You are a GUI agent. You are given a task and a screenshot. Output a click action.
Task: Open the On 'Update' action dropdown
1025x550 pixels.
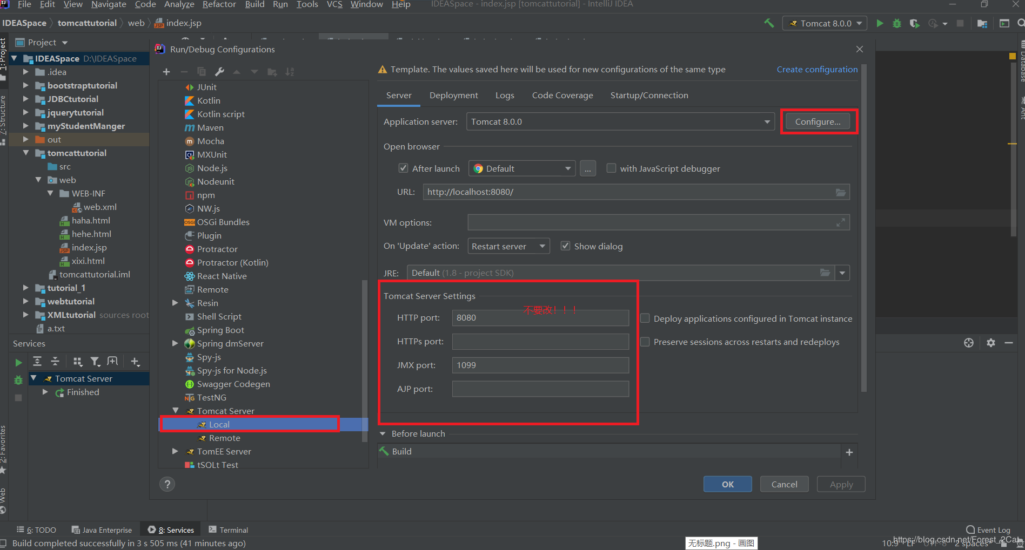coord(508,246)
